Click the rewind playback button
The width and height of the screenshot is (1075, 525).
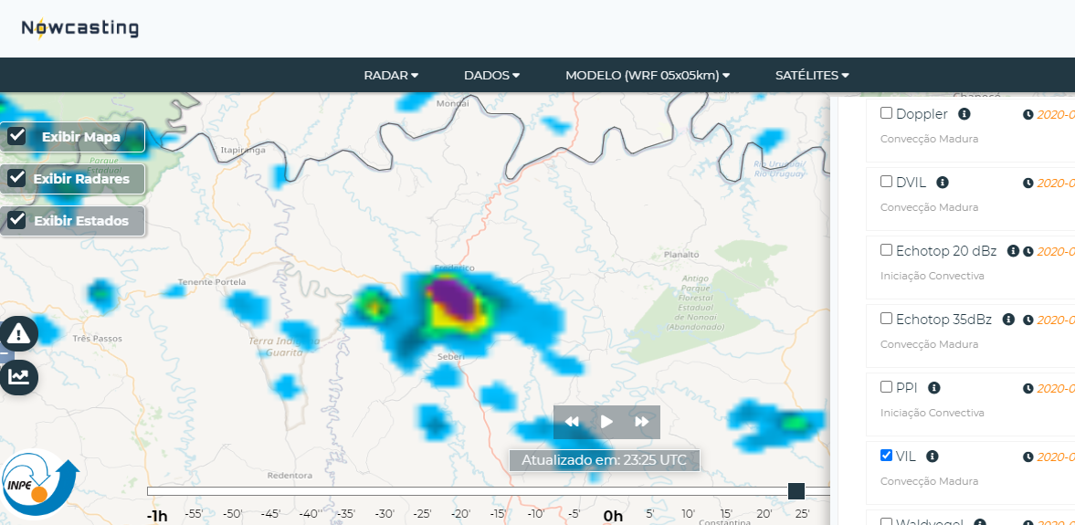572,422
